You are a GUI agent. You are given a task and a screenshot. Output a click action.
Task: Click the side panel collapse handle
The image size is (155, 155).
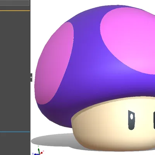pos(31,77)
